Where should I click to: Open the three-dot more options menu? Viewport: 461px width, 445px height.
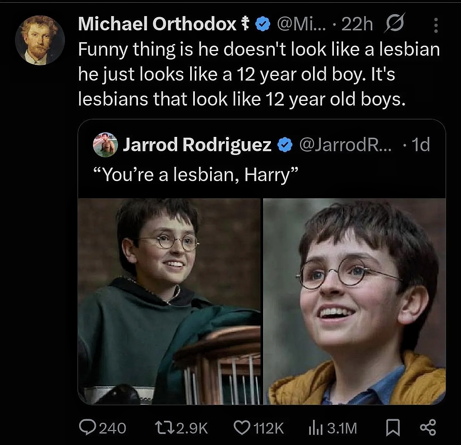click(436, 25)
